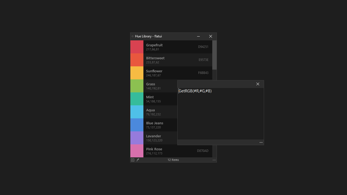Viewport: 347px width, 195px height.
Task: Select the Bittersweet orange color swatch
Action: coord(137,60)
